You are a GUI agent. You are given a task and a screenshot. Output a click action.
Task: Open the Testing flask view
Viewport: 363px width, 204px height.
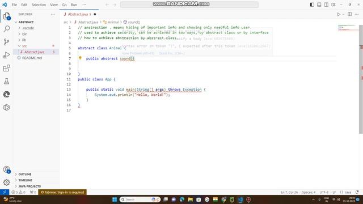(x=6, y=81)
